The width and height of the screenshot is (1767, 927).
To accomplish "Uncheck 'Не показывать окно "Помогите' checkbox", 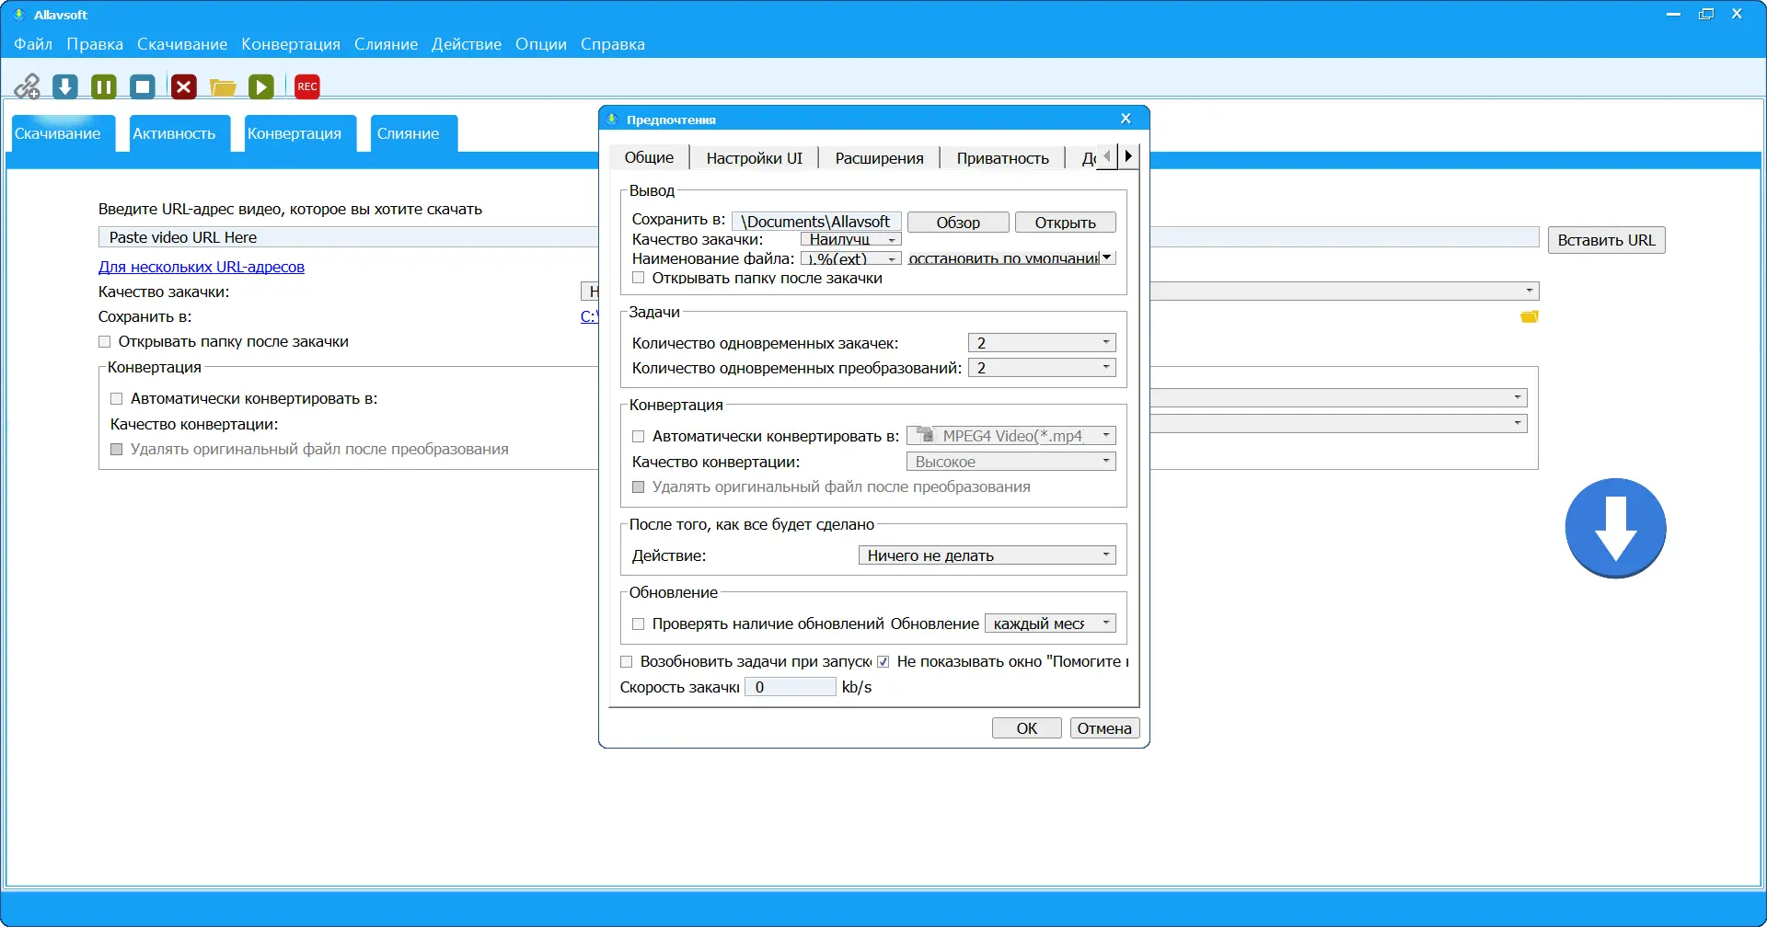I will click(x=883, y=661).
